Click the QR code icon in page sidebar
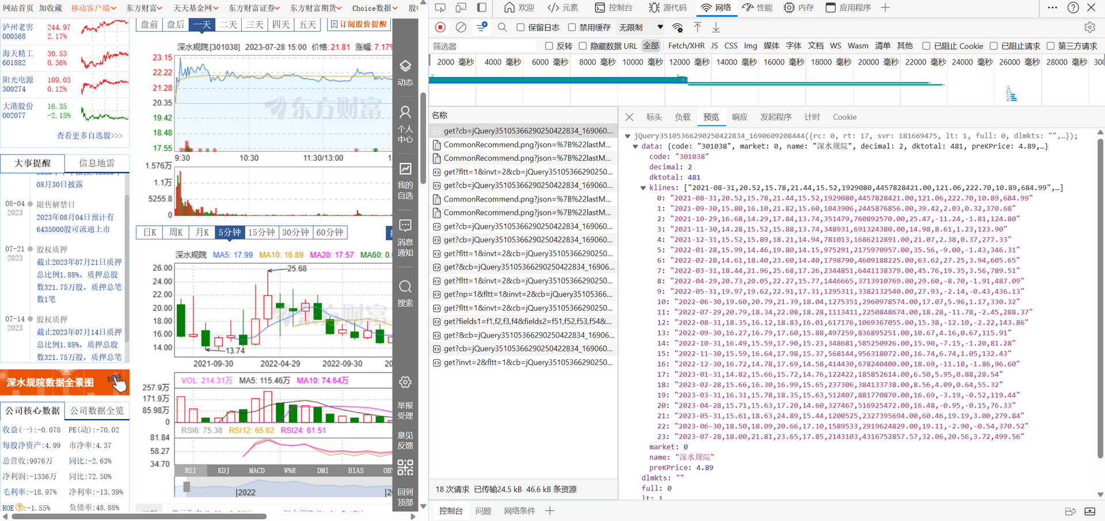The image size is (1105, 521). [405, 467]
